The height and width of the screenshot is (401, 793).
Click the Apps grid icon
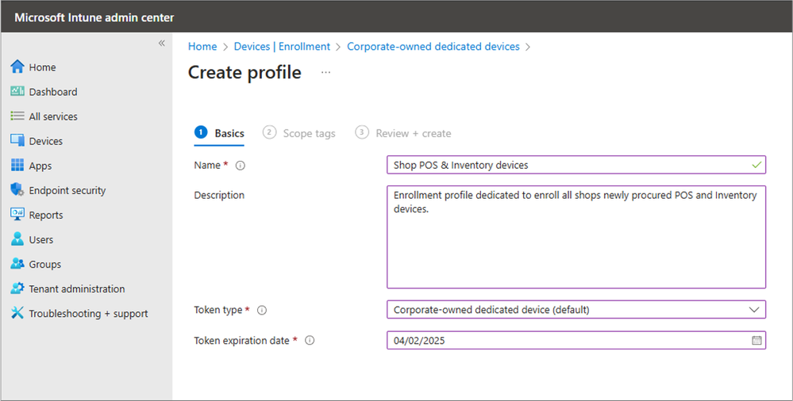pos(17,166)
